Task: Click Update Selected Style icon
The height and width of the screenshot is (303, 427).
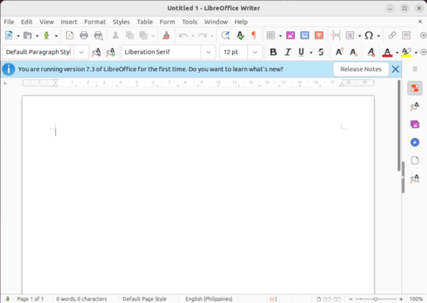Action: click(96, 52)
